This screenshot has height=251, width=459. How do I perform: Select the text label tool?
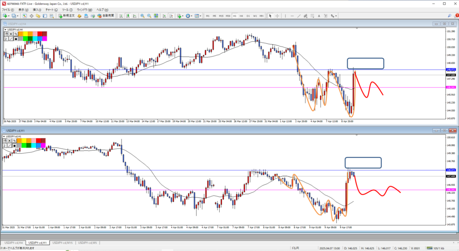325,16
